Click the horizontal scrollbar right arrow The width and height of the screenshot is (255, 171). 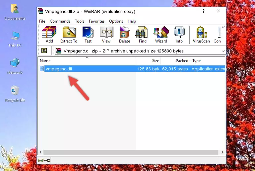[222, 152]
